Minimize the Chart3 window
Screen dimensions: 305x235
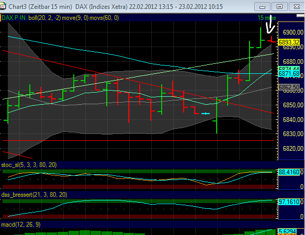click(262, 7)
